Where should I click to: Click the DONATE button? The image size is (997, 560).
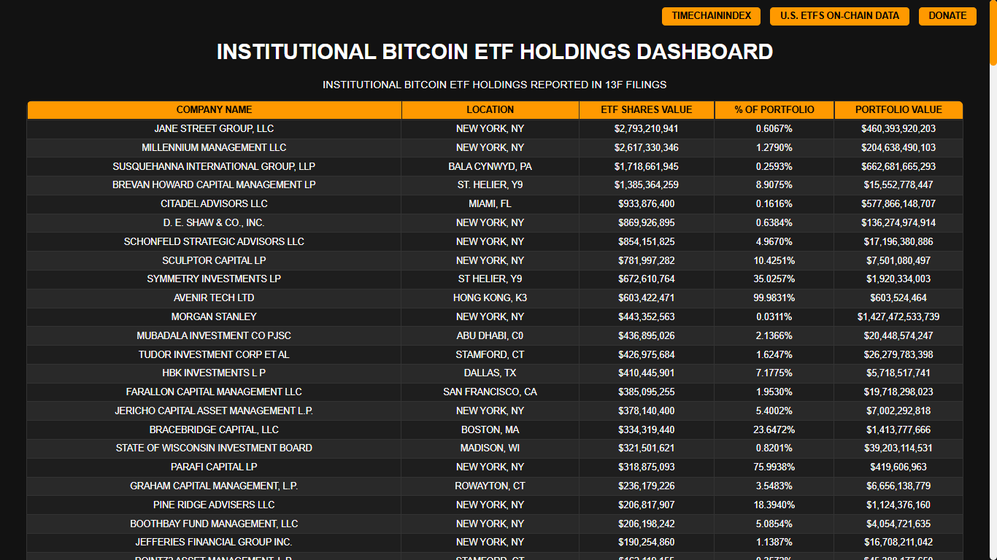click(947, 16)
